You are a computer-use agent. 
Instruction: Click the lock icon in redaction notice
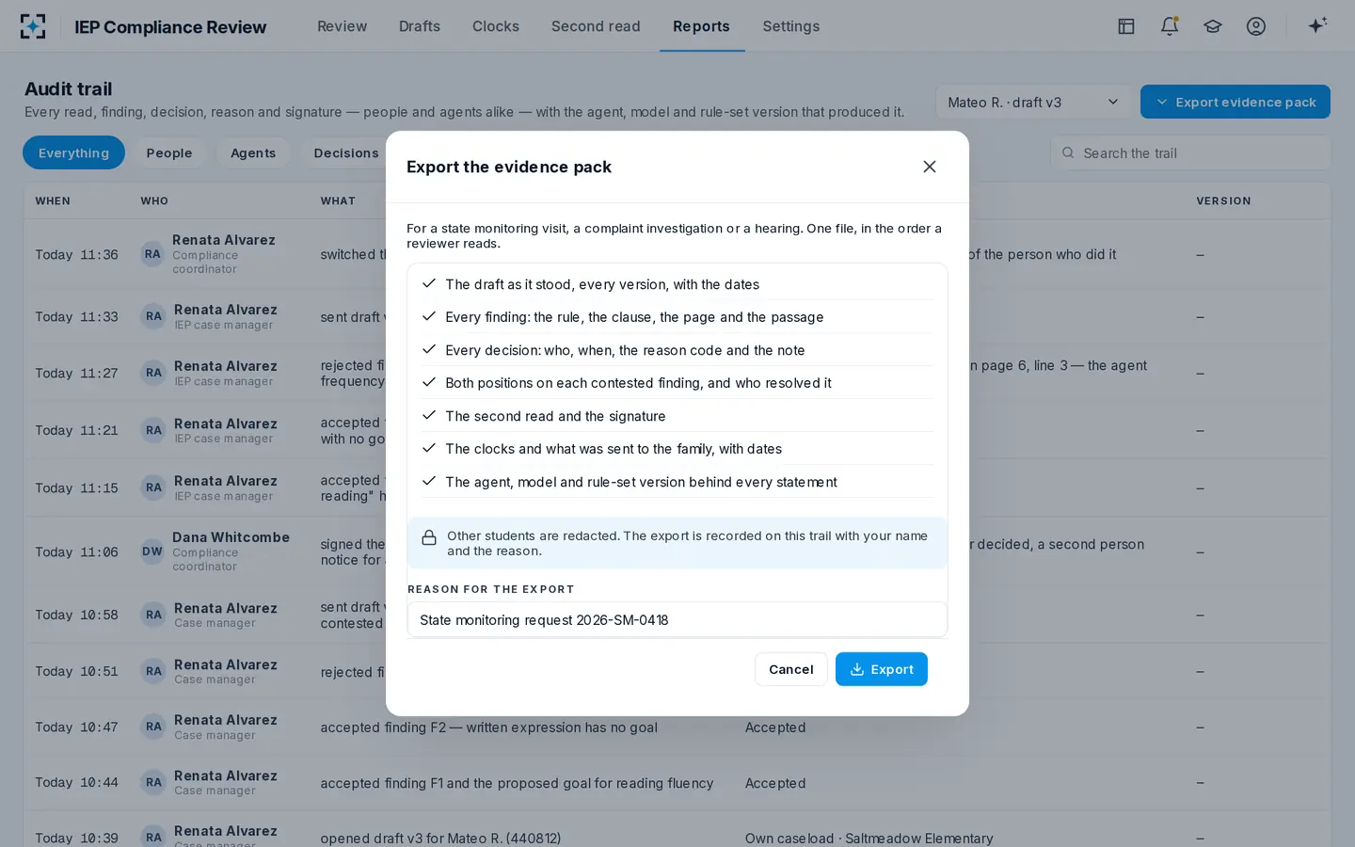tap(429, 537)
